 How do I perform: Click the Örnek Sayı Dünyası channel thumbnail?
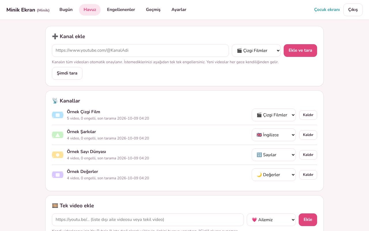(58, 155)
